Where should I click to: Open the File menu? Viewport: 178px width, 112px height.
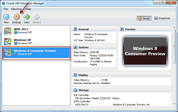[6, 9]
